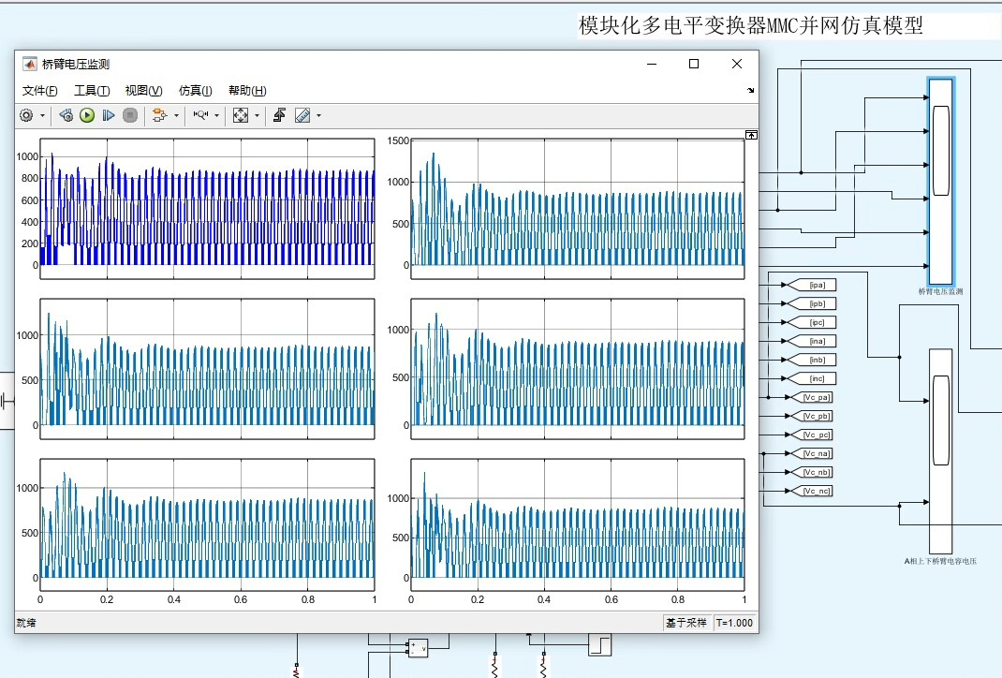Open scope configuration properties gear
This screenshot has height=678, width=1002.
(26, 116)
